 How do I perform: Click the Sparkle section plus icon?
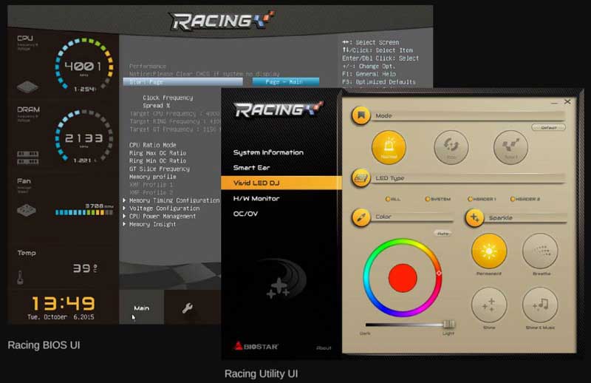[474, 217]
